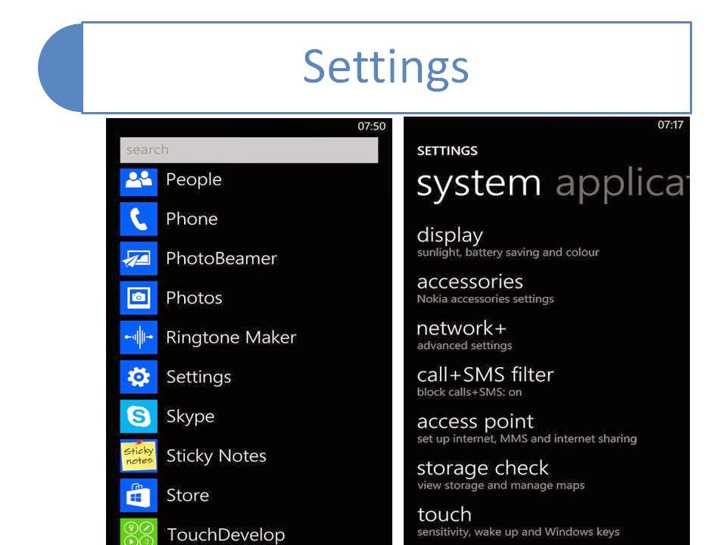
Task: Open the Sticky Notes yellow icon
Action: click(139, 456)
